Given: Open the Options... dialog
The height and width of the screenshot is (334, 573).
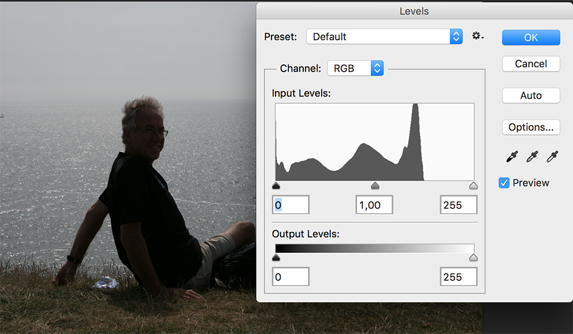Looking at the screenshot, I should [x=531, y=128].
